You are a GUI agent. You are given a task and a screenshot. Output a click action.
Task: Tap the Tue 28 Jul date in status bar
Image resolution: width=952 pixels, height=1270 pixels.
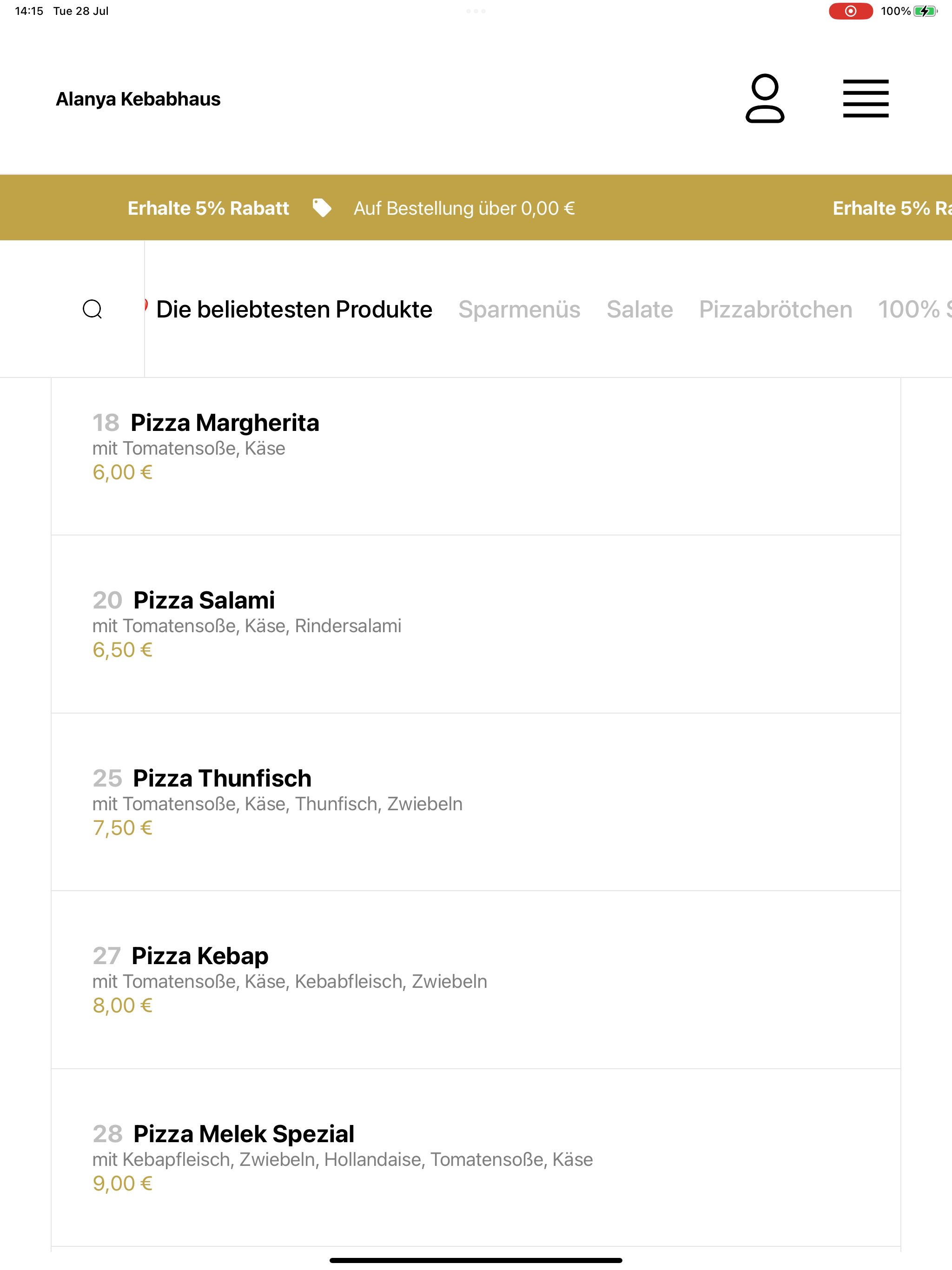[81, 11]
